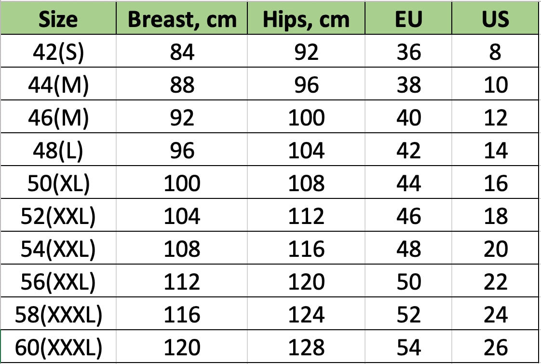Select breast value 84 cell
Screen dimensions: 541x364
click(x=182, y=52)
